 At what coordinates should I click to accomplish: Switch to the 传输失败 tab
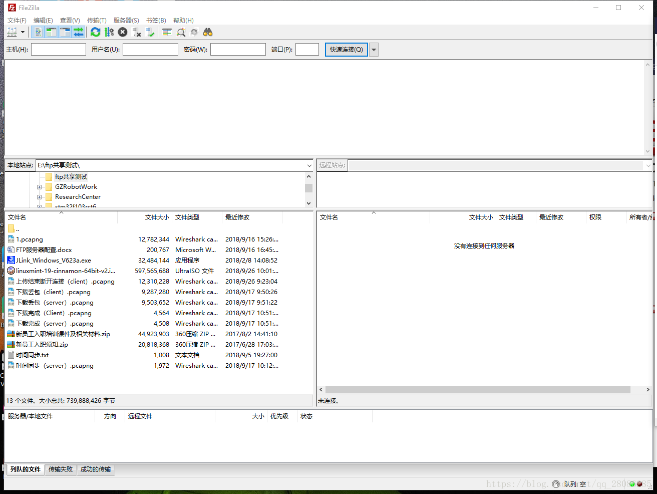pyautogui.click(x=61, y=469)
